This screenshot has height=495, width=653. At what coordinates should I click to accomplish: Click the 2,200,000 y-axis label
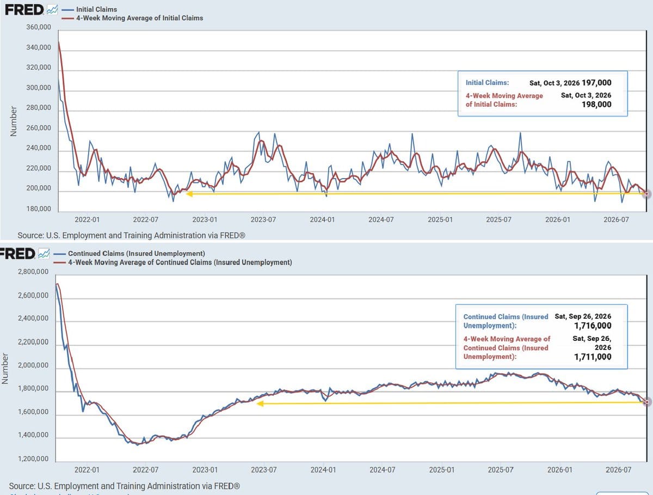(x=33, y=343)
